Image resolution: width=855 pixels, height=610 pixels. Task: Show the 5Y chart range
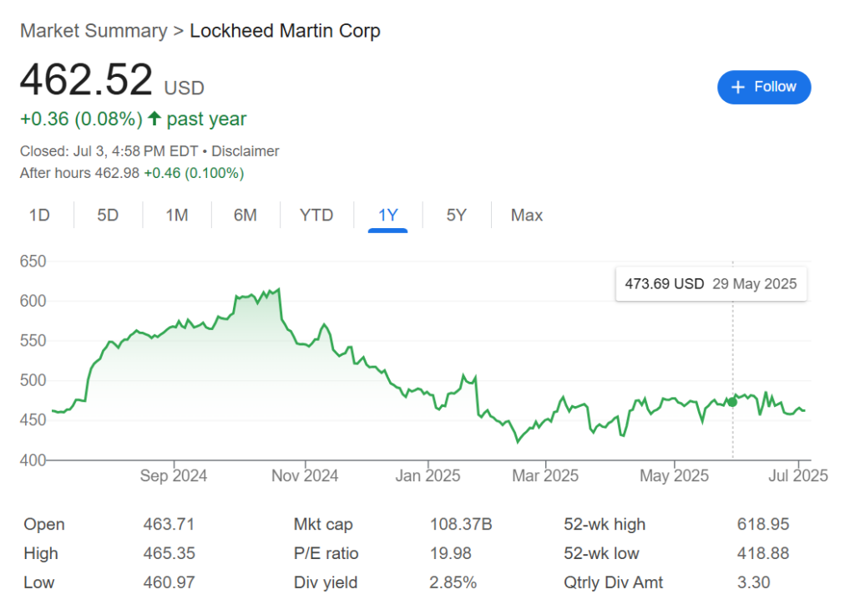point(457,215)
